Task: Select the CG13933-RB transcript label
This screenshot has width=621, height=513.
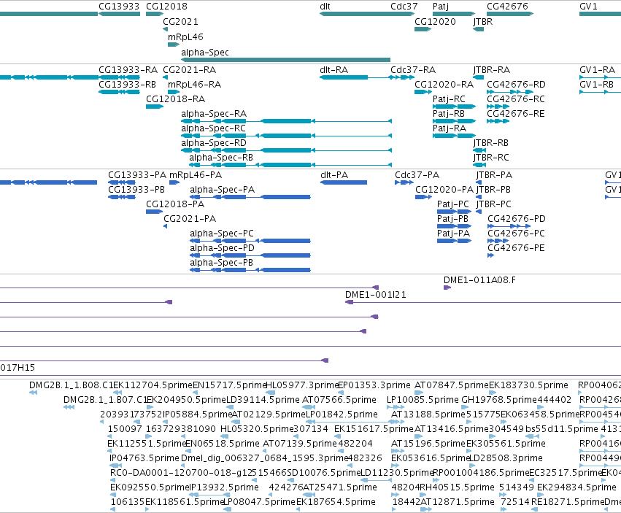Action: [127, 85]
